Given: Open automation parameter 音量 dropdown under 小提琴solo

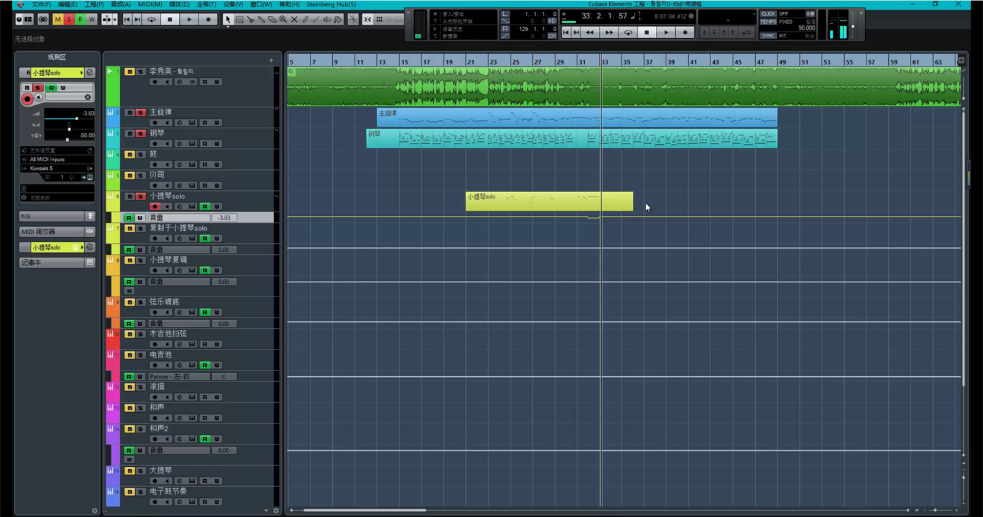Looking at the screenshot, I should (x=179, y=218).
